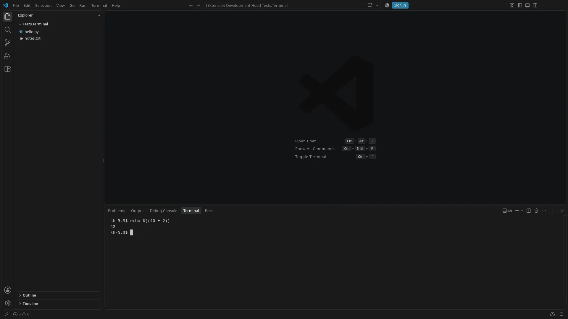Click the Copilot status icon in status bar
The width and height of the screenshot is (568, 319).
[x=552, y=314]
